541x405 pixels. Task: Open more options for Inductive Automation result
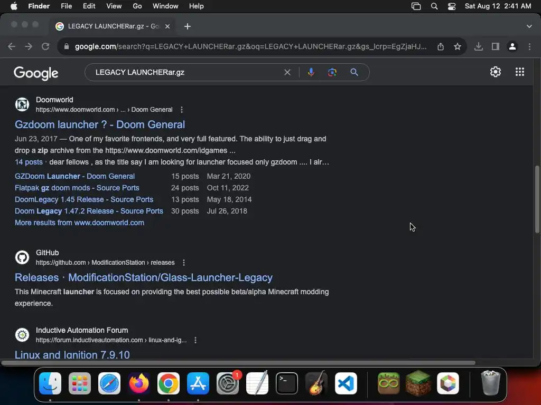[x=195, y=340]
